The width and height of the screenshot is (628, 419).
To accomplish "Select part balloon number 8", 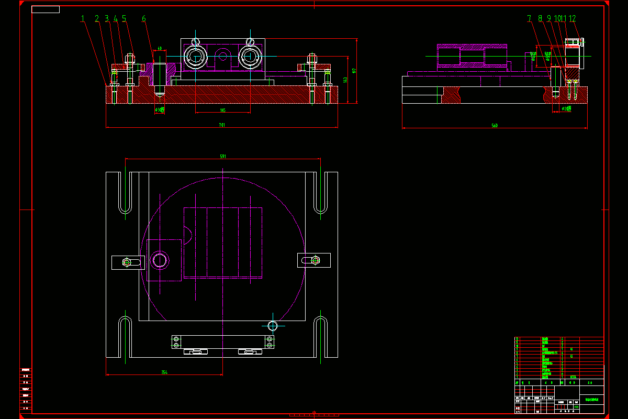I will coord(540,19).
